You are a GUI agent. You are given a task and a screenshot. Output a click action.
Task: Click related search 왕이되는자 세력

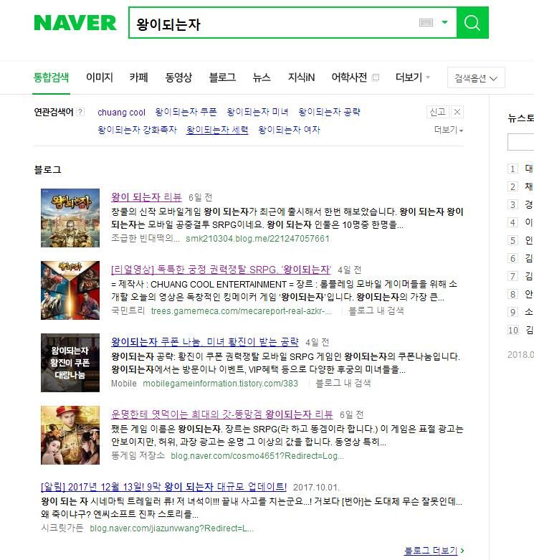pos(217,130)
